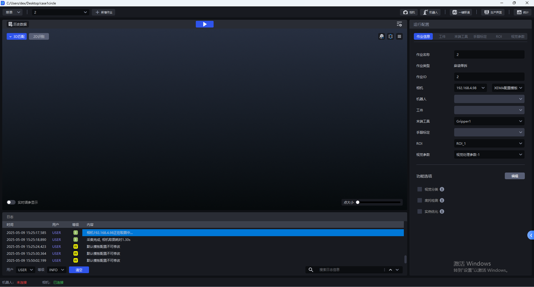Enable the 底托检测 checkbox

pos(420,201)
